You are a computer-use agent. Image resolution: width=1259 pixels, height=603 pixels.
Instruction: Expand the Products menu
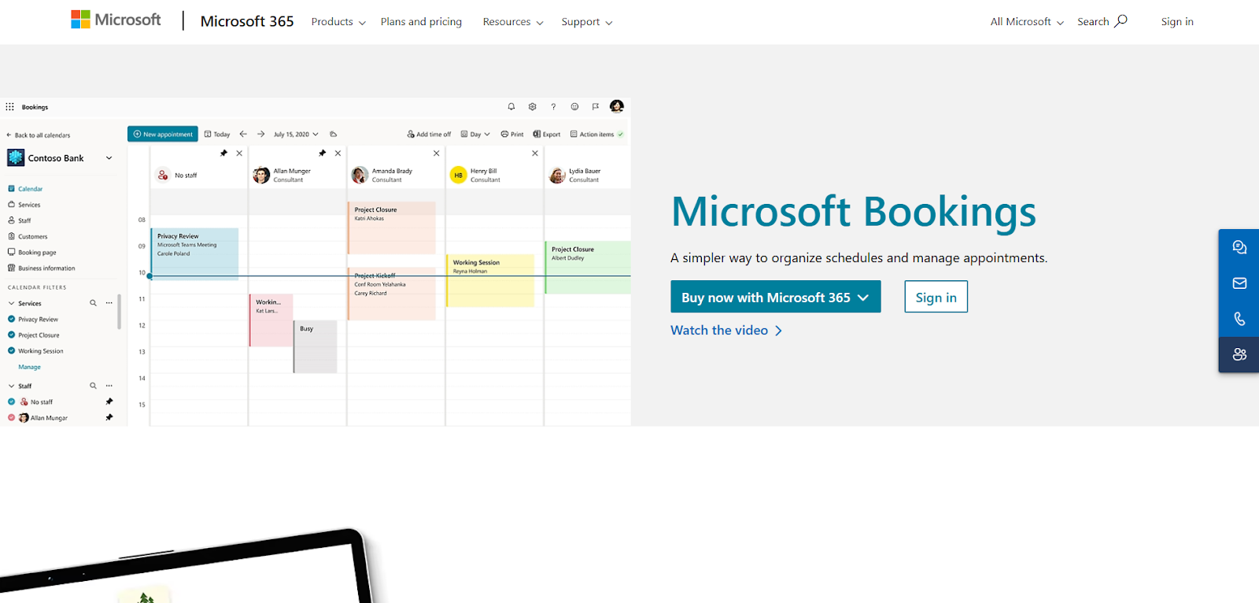click(338, 22)
